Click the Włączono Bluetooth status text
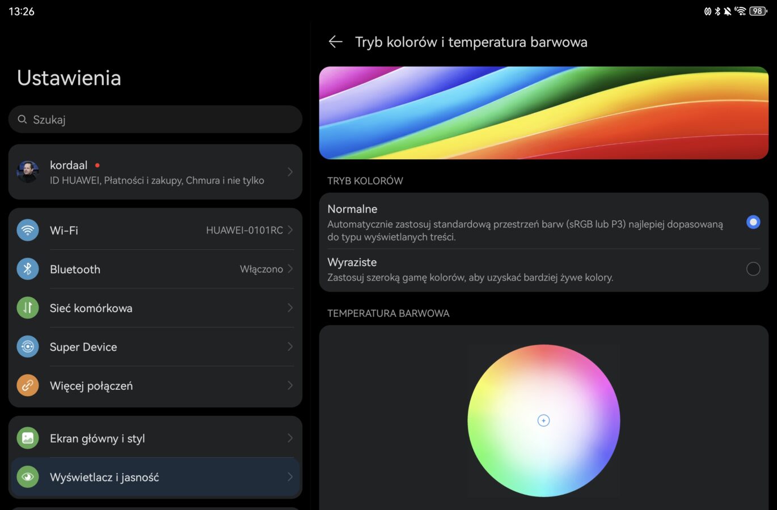This screenshot has height=510, width=777. 261,269
